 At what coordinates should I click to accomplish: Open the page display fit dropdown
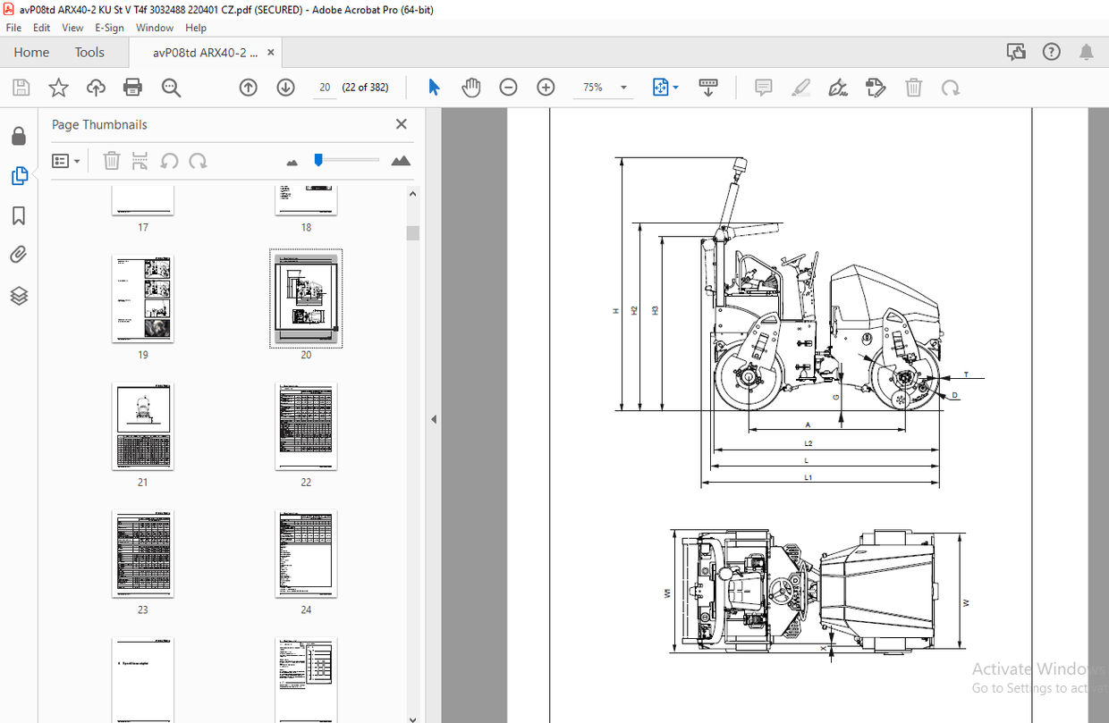677,87
